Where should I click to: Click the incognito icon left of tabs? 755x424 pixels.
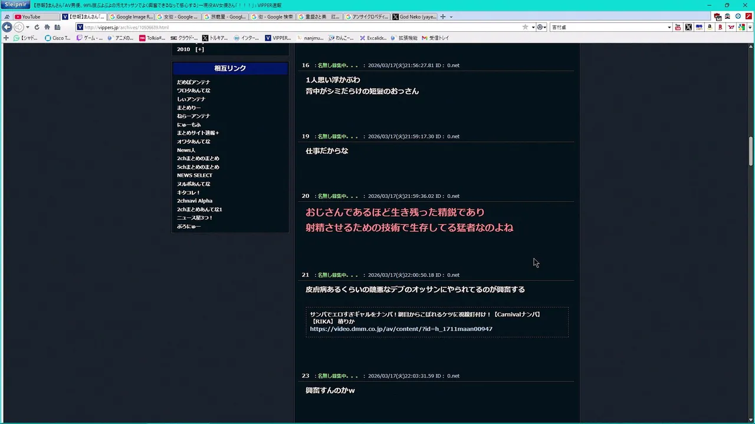click(x=7, y=16)
